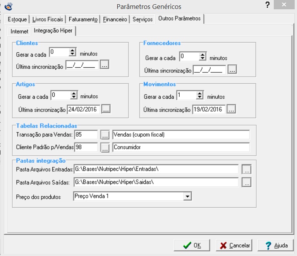Increase Movimentos minutes with up arrow
The image size is (297, 256).
click(x=200, y=93)
